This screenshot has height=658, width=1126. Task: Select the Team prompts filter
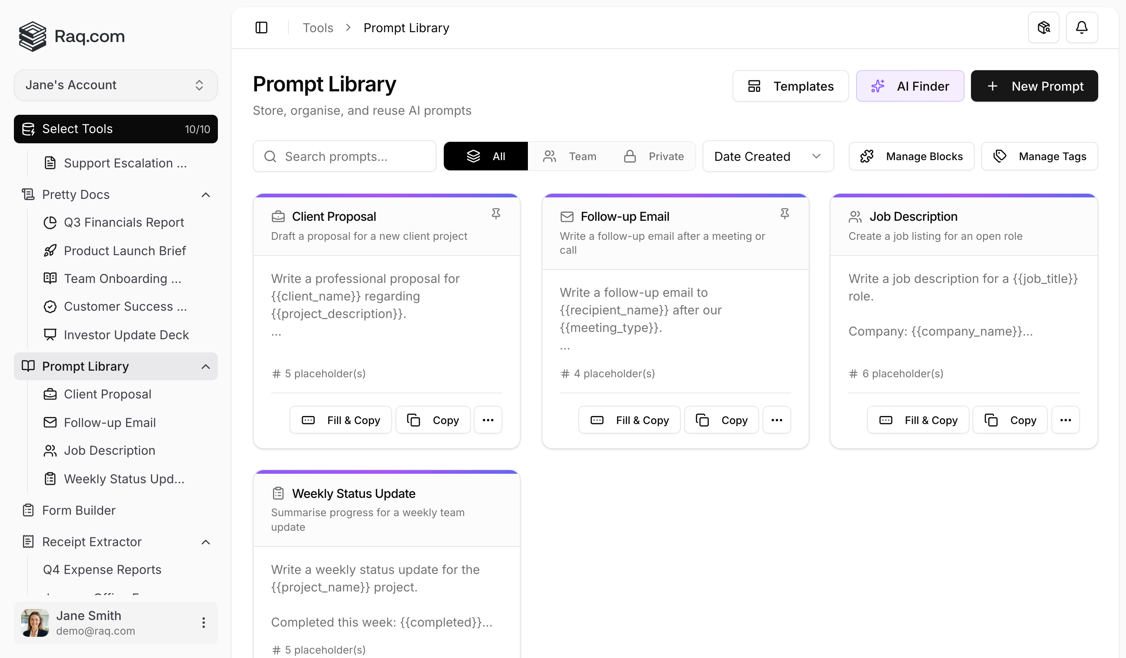570,156
